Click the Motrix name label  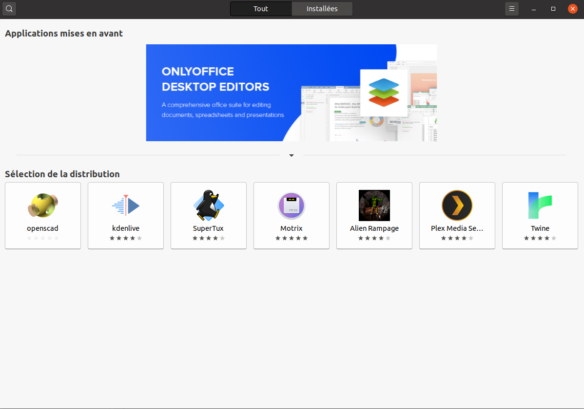(x=291, y=228)
